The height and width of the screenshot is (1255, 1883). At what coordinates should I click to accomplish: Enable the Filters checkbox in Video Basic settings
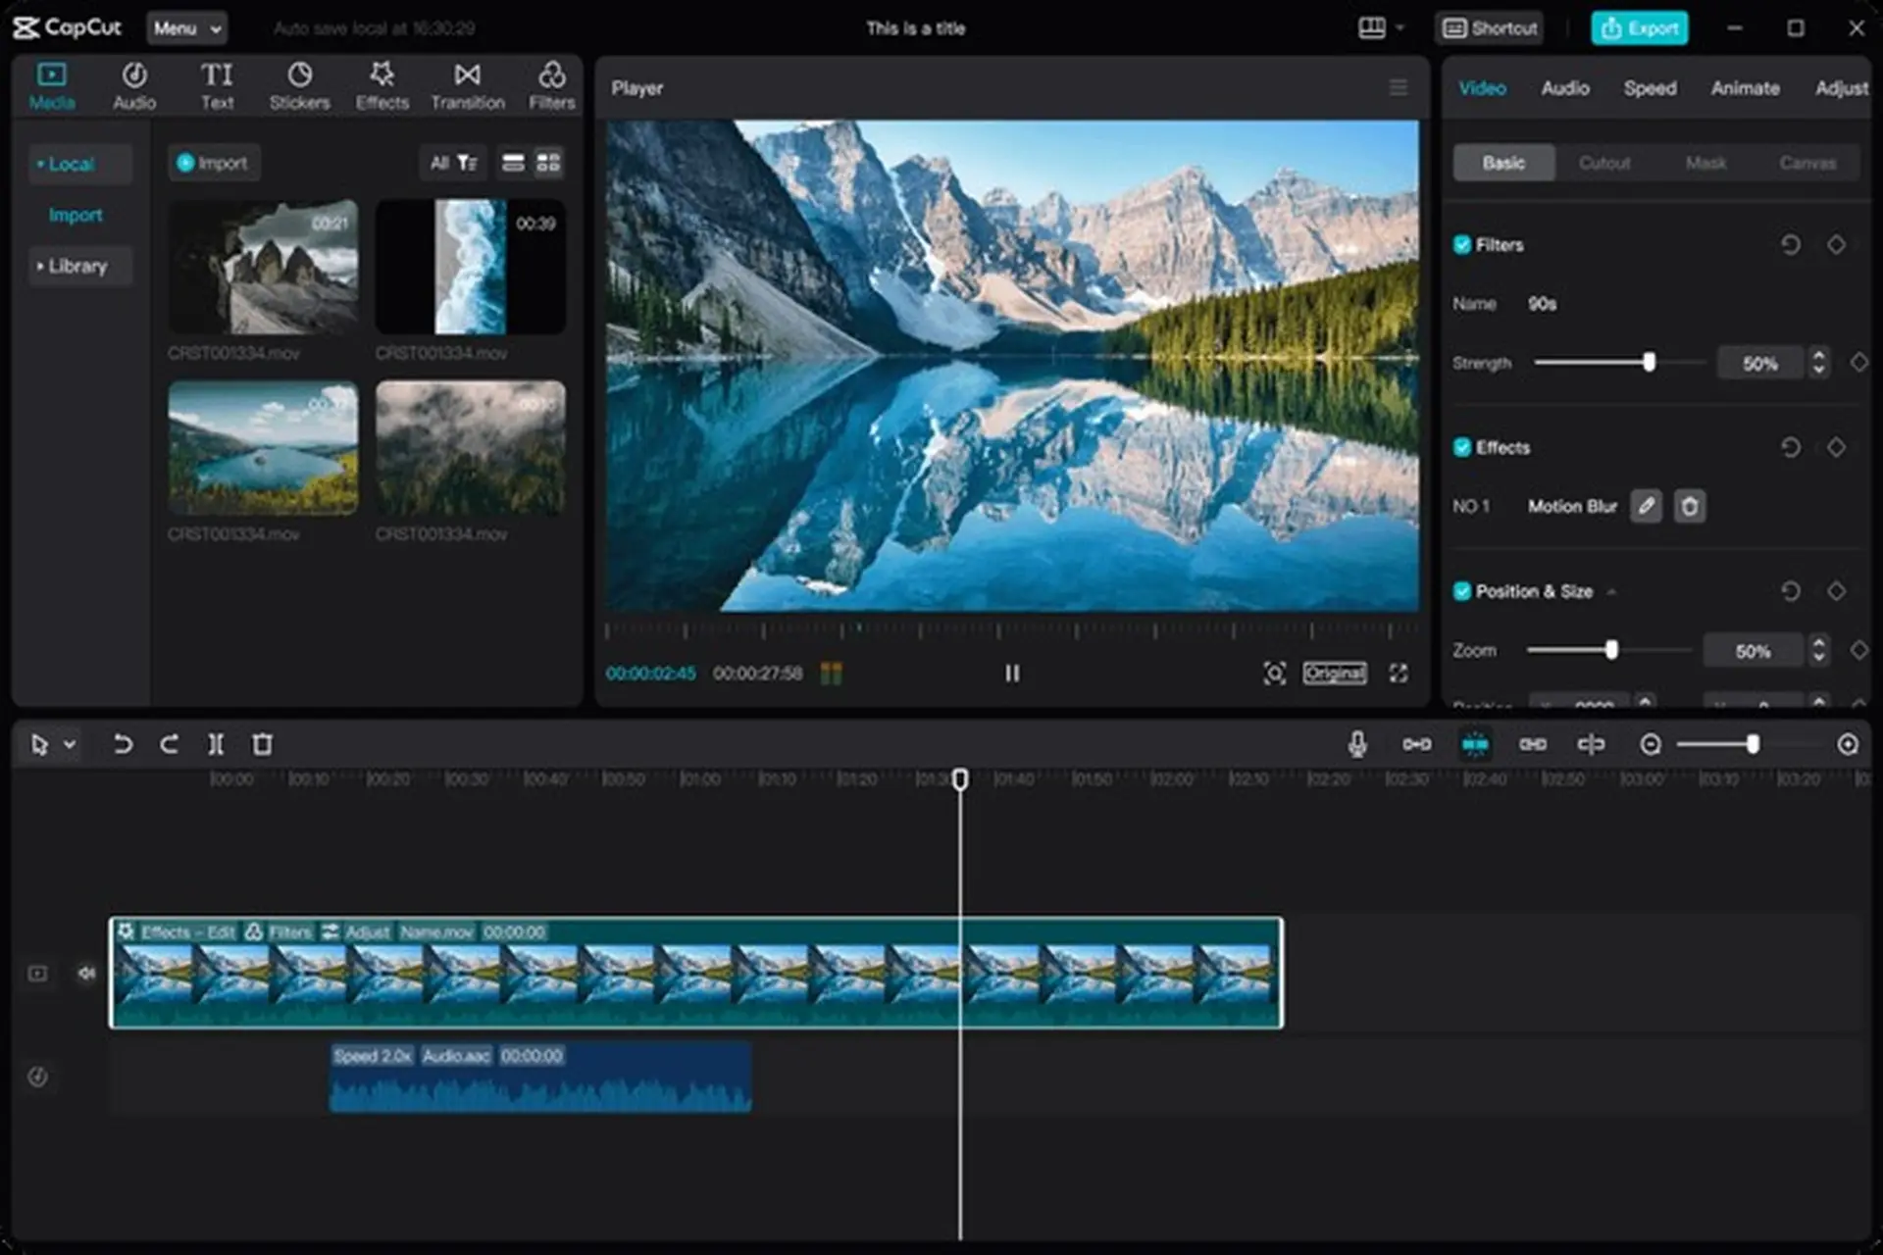[x=1462, y=245]
